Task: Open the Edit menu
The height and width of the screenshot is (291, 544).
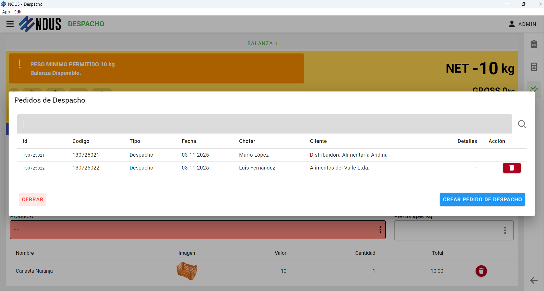Action: [18, 12]
